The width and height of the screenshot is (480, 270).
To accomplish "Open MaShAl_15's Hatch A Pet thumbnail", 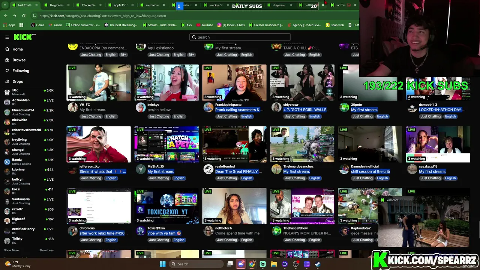I will click(166, 144).
